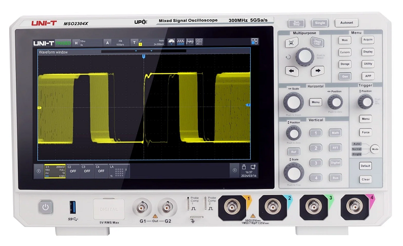Viewport: 403px width, 246px height.
Task: Touch the G1 generator output connector
Action: [142, 207]
